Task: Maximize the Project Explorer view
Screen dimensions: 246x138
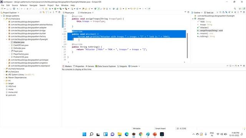Action: [59, 12]
